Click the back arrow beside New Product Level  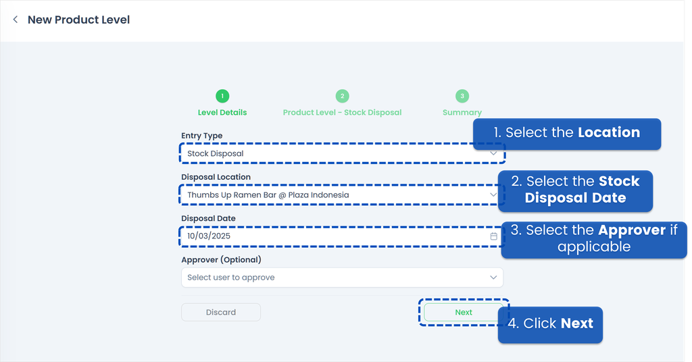click(16, 20)
